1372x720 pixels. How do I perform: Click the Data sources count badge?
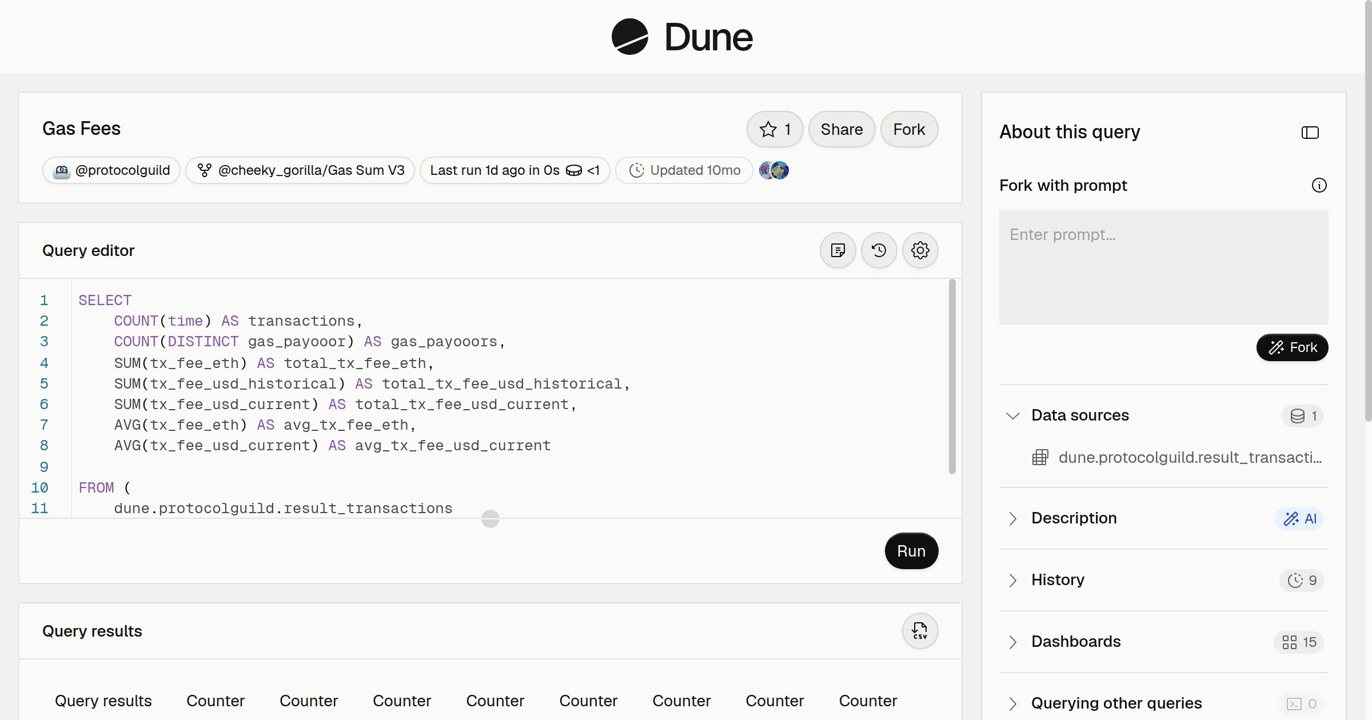click(1303, 415)
